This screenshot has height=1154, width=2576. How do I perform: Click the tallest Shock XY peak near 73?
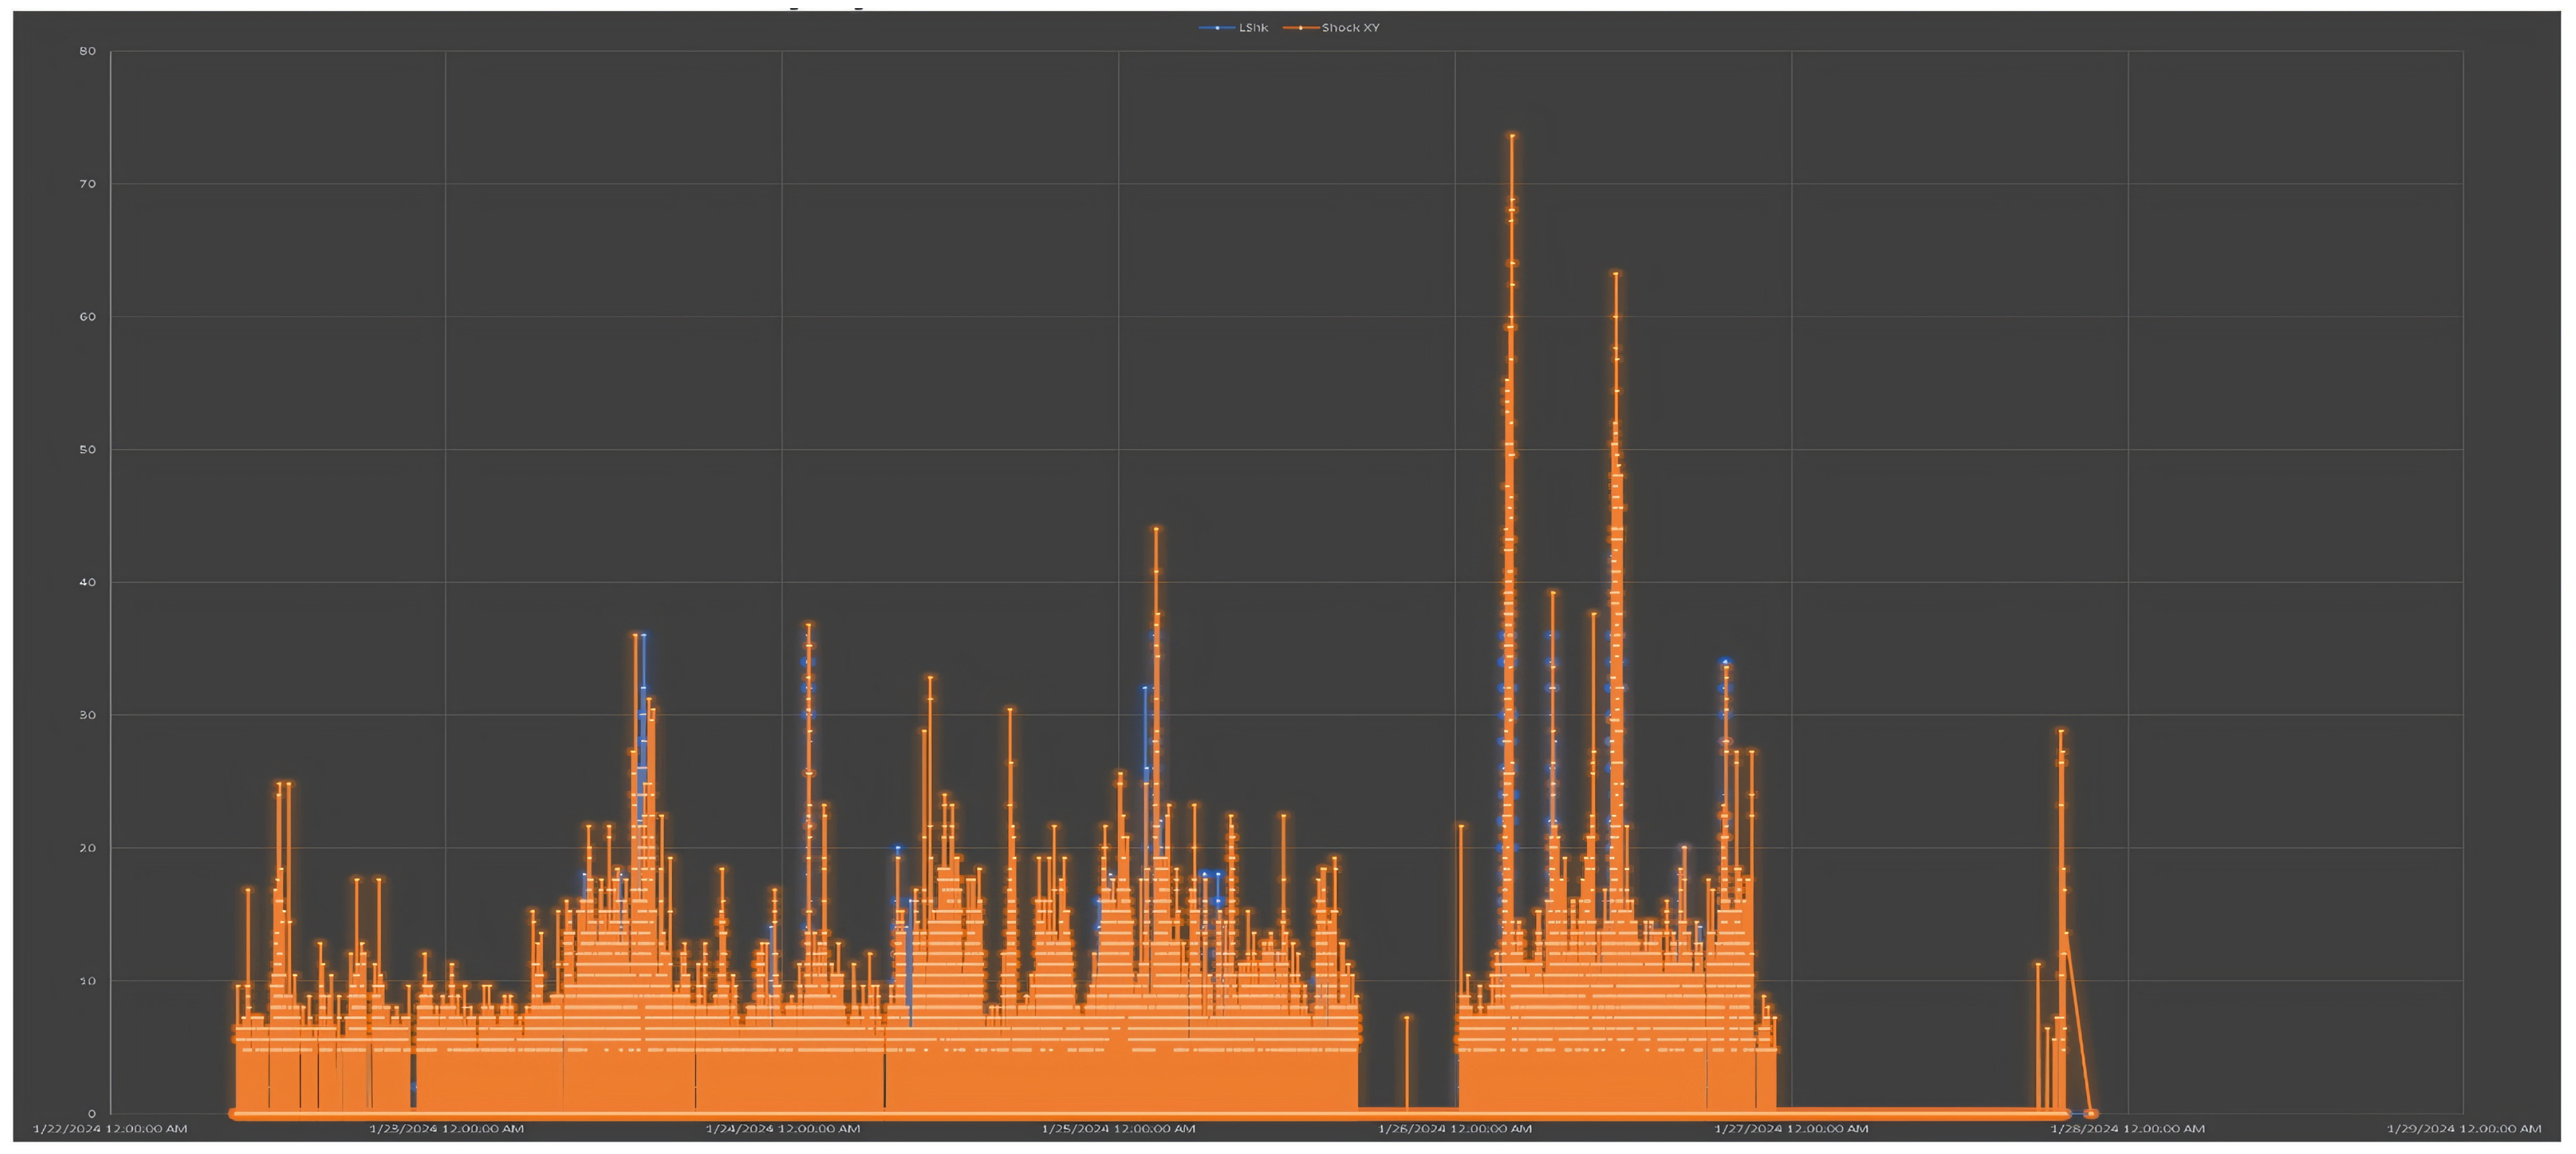[x=1512, y=136]
